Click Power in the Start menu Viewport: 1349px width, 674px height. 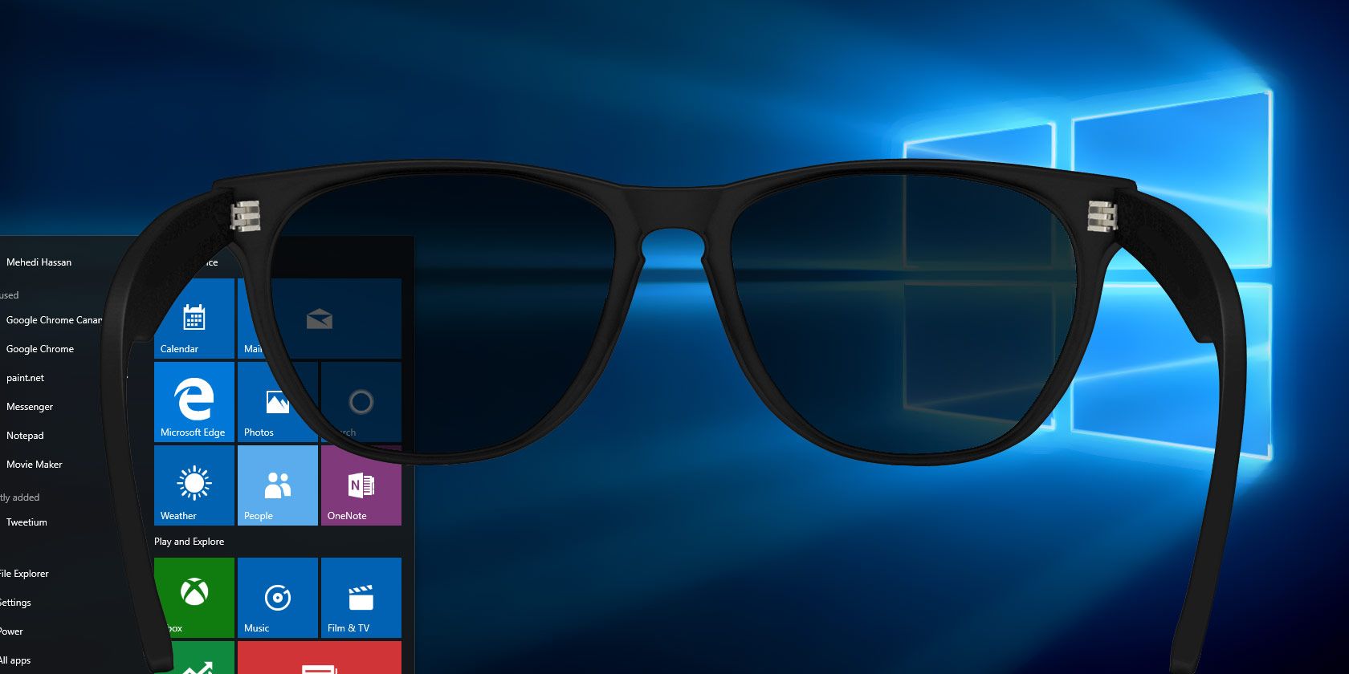point(11,631)
